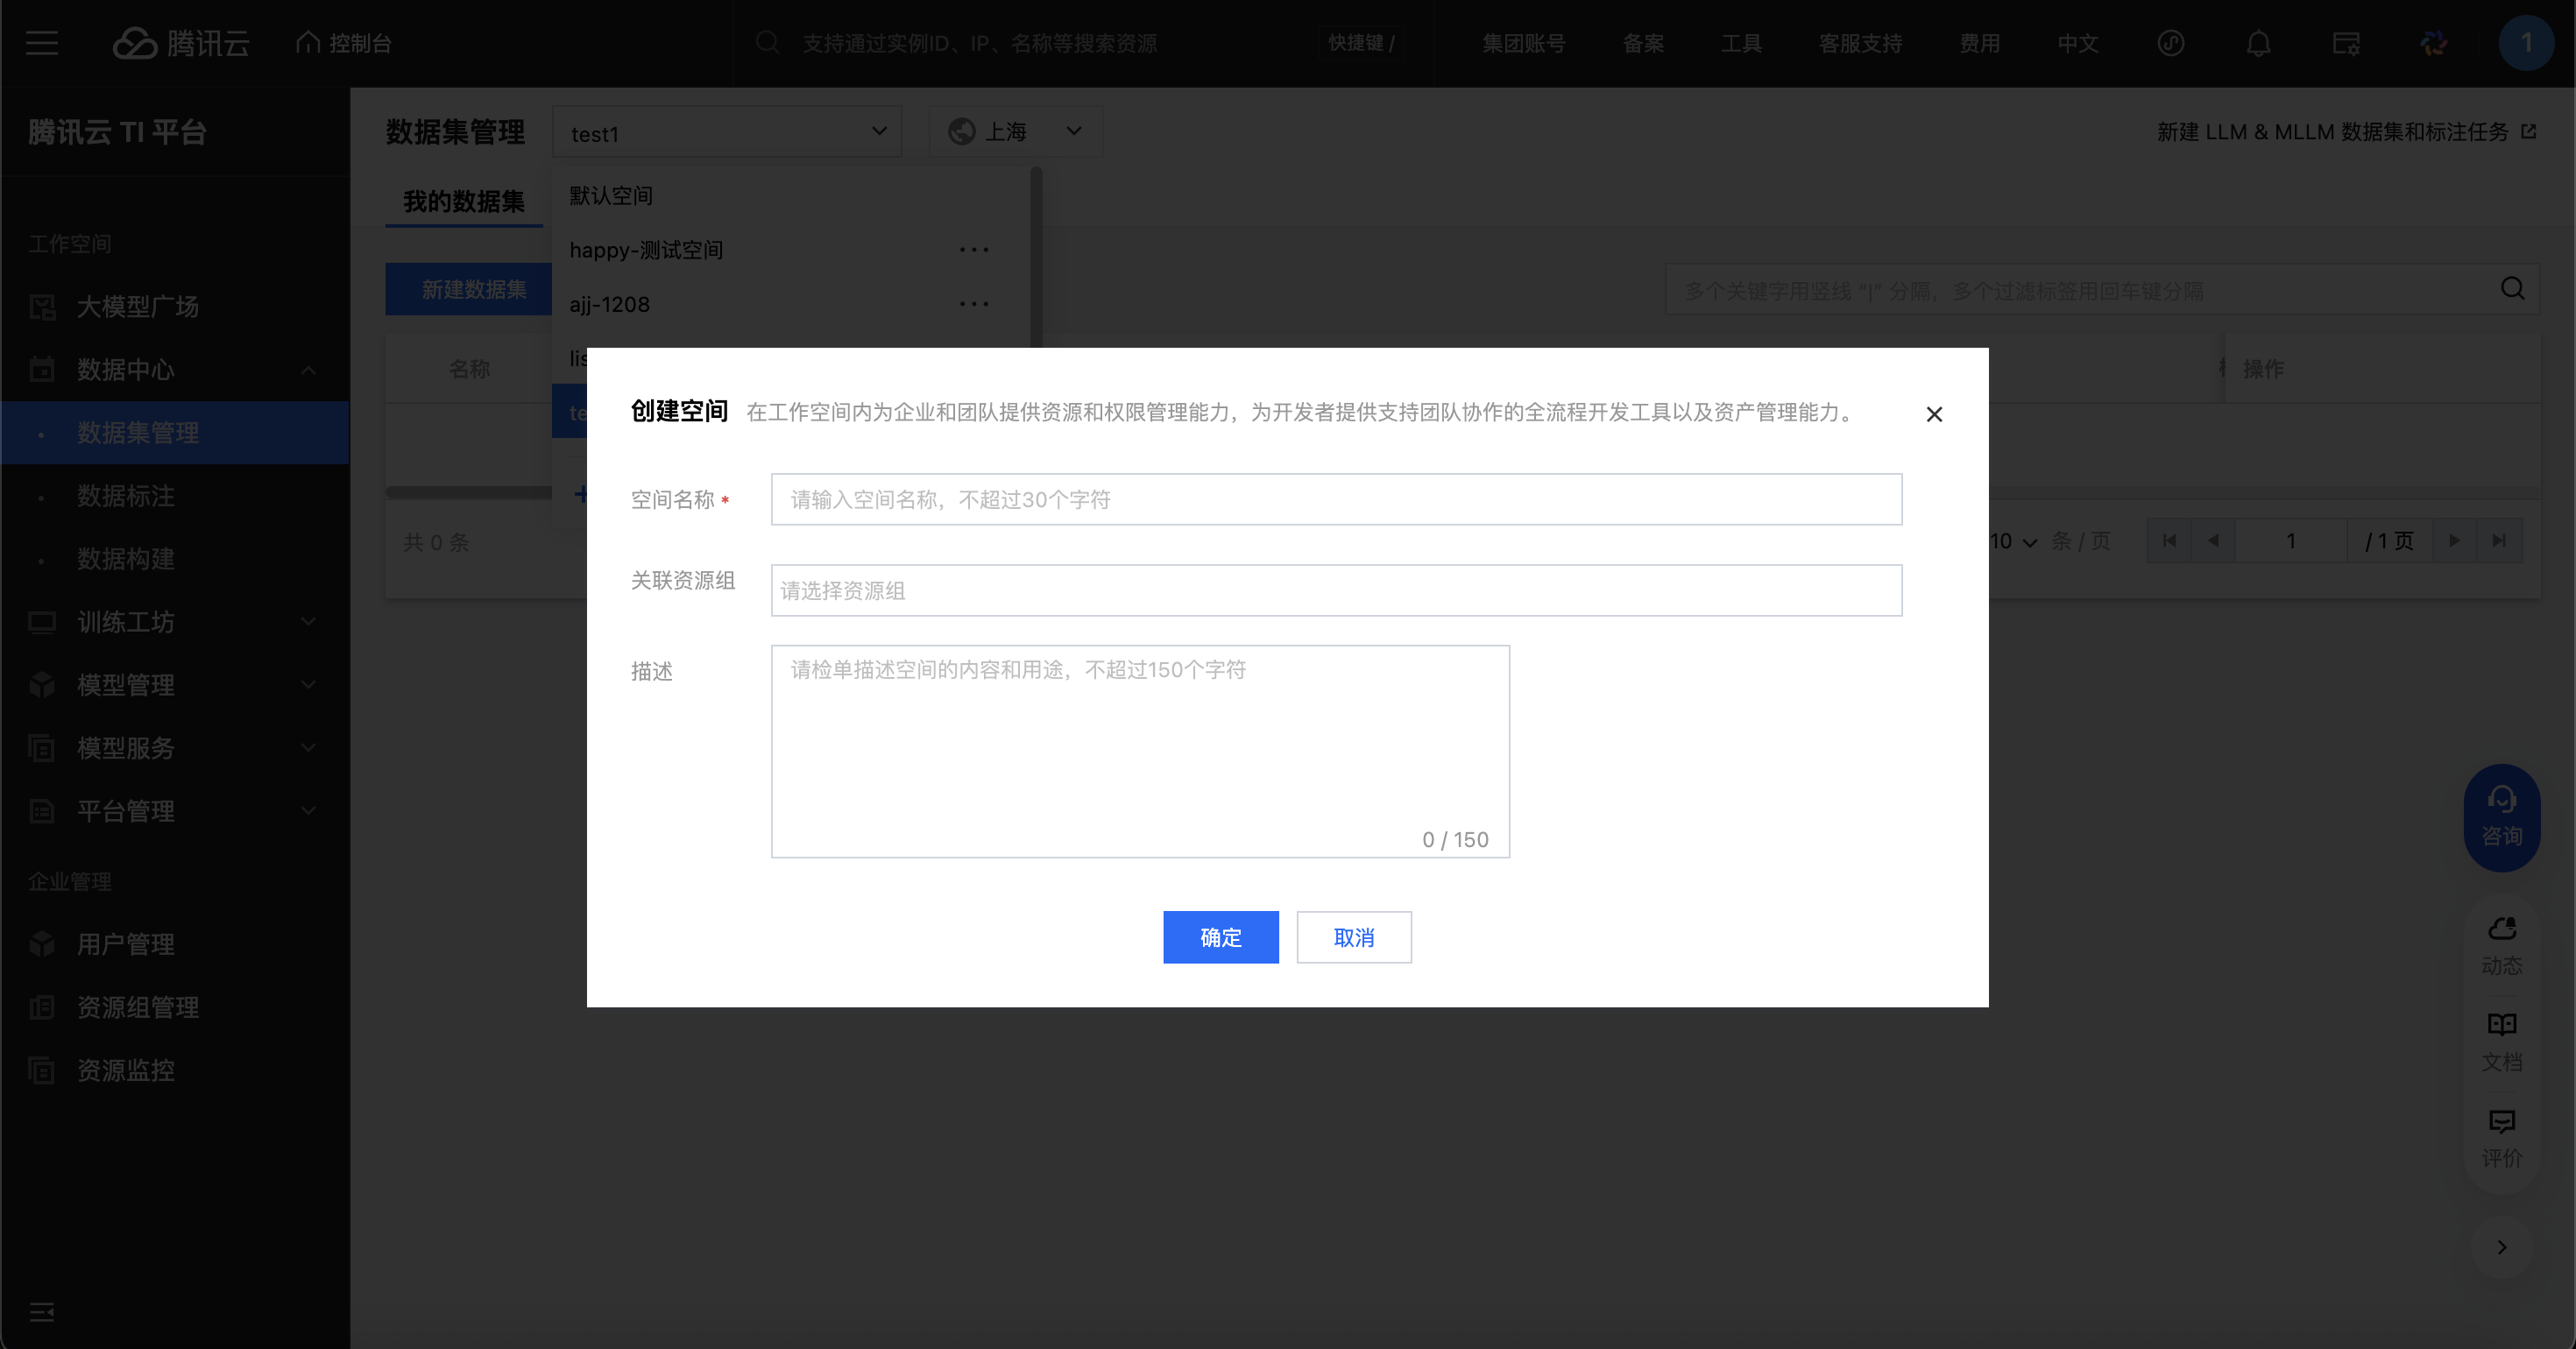Open the 关联资源组 resource group selector
This screenshot has height=1349, width=2576.
1335,590
